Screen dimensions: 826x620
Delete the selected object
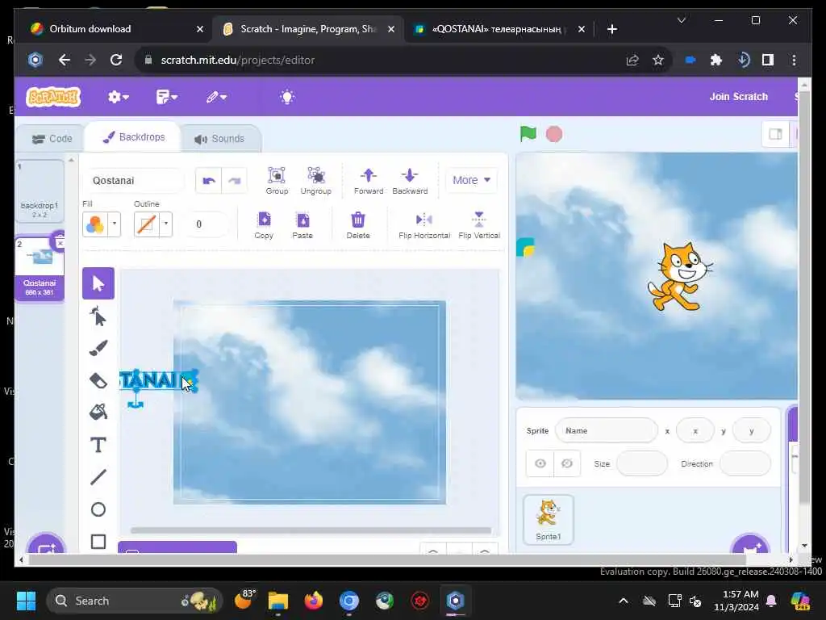pos(357,225)
